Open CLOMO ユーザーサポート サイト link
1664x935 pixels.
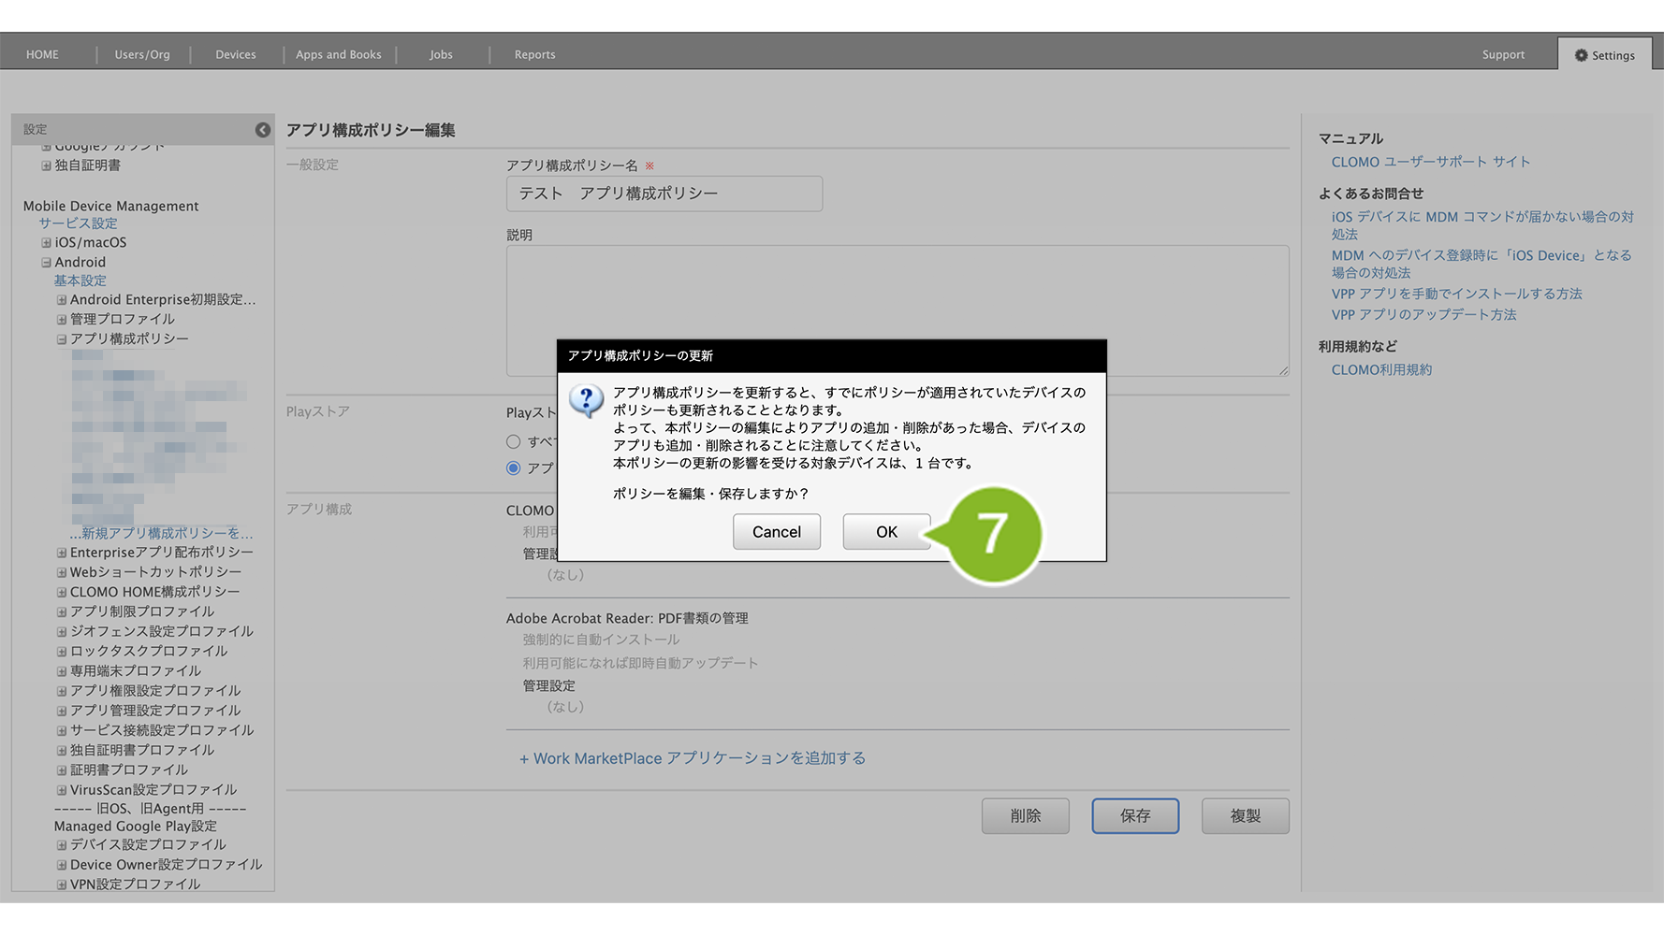(x=1430, y=162)
